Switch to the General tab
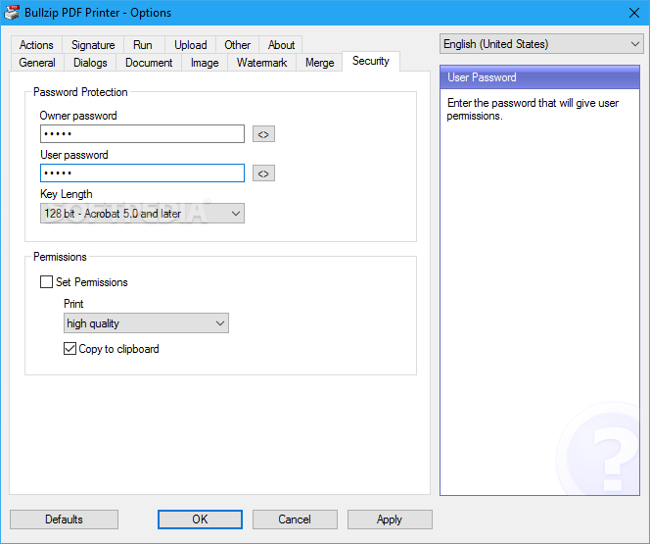 tap(37, 63)
